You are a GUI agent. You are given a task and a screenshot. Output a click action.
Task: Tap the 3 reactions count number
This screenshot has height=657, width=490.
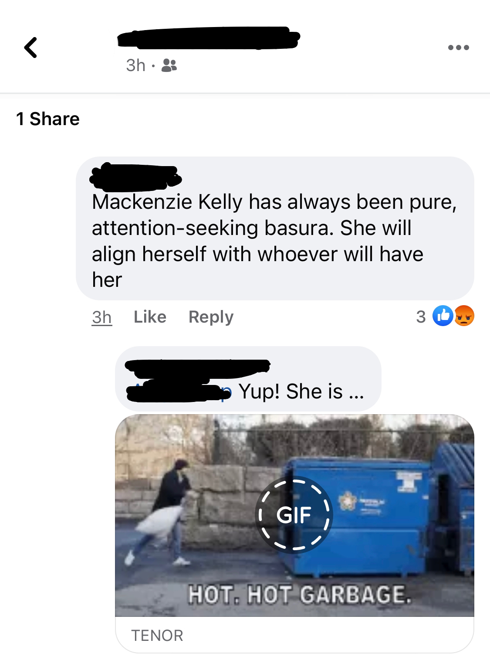point(421,317)
